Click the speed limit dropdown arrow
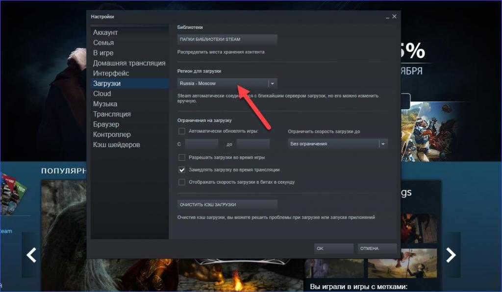The width and height of the screenshot is (502, 292). pyautogui.click(x=383, y=144)
